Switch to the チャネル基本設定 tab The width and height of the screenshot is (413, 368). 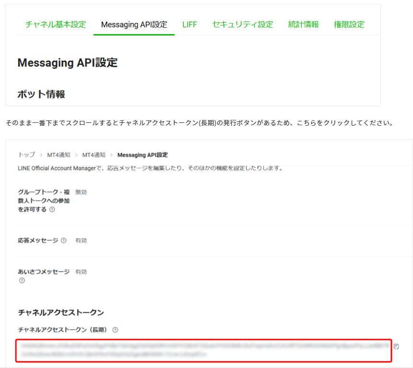[x=55, y=24]
